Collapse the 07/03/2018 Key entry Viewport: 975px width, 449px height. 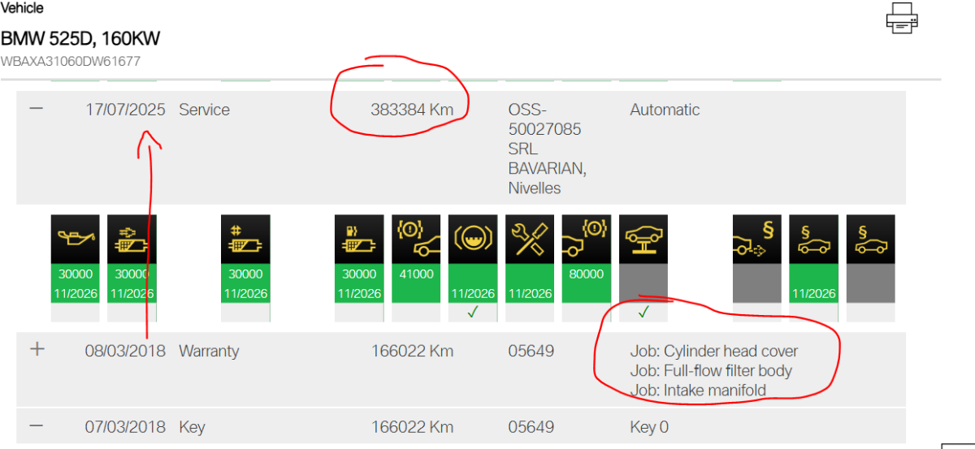pyautogui.click(x=37, y=426)
